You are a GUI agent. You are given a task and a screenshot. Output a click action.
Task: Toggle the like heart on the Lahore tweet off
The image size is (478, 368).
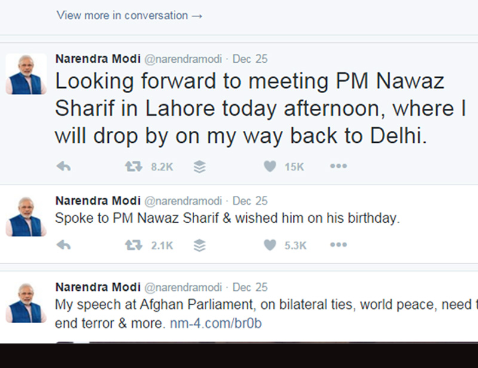pyautogui.click(x=271, y=167)
